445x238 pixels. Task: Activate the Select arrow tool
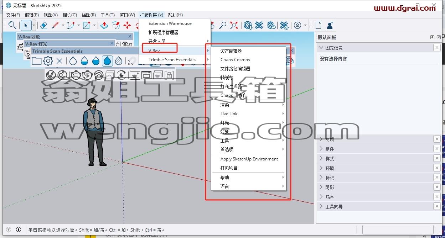26,25
